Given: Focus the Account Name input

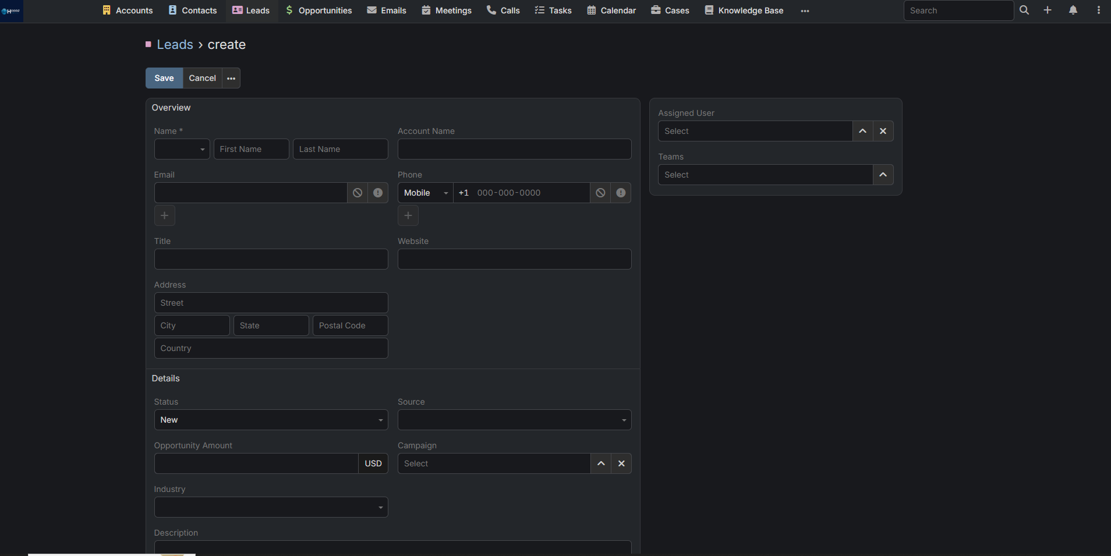Looking at the screenshot, I should coord(514,149).
